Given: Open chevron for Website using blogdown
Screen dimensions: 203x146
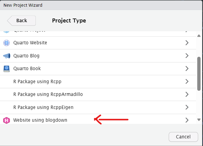Looking at the screenshot, I should point(187,120).
